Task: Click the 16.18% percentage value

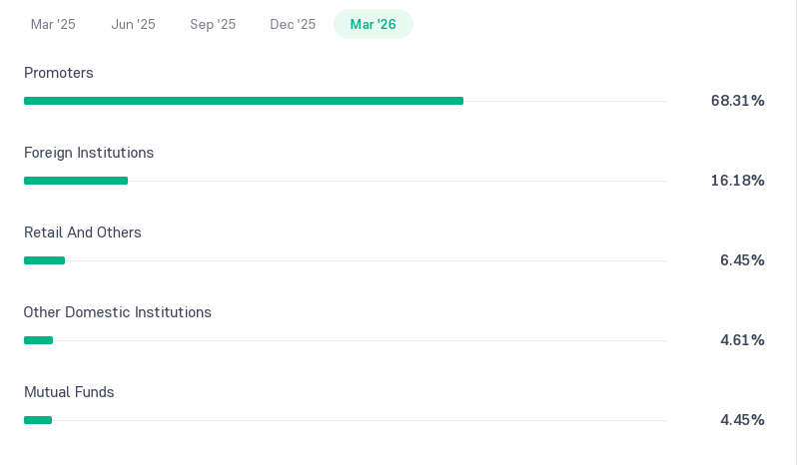Action: 737,181
